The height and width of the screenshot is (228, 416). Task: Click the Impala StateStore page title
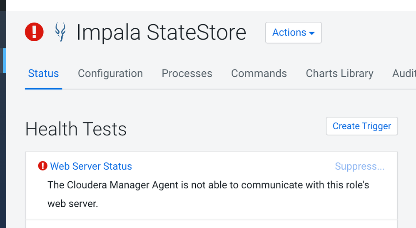161,33
